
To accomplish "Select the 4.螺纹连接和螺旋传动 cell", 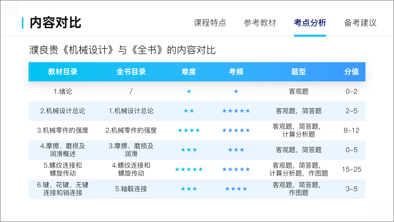I will pyautogui.click(x=131, y=169).
